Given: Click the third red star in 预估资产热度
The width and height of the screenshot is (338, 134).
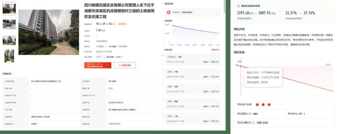Looking at the screenshot, I should [269, 105].
